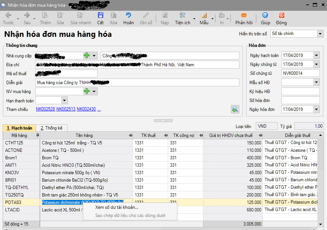Click the Đóng close toolbar icon
Image resolution: width=327 pixels, height=230 pixels.
[x=281, y=16]
